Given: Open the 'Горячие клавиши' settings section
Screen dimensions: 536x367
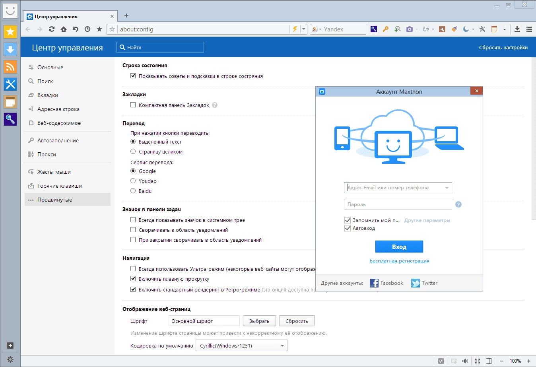Looking at the screenshot, I should (68, 186).
